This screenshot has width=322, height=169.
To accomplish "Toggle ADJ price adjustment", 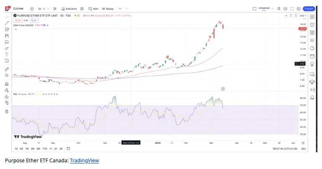I will click(x=303, y=149).
